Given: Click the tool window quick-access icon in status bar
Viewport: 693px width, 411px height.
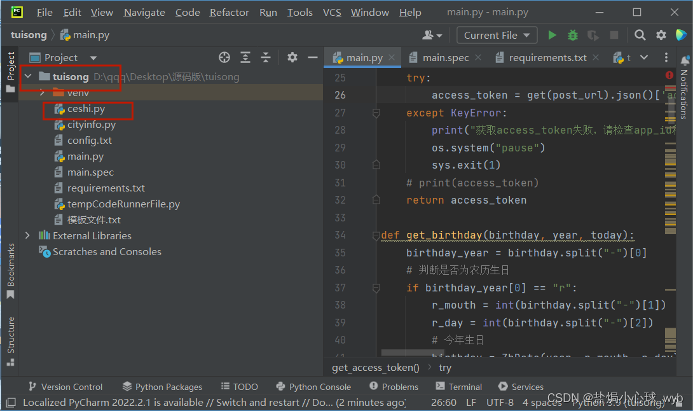Looking at the screenshot, I should [x=11, y=403].
